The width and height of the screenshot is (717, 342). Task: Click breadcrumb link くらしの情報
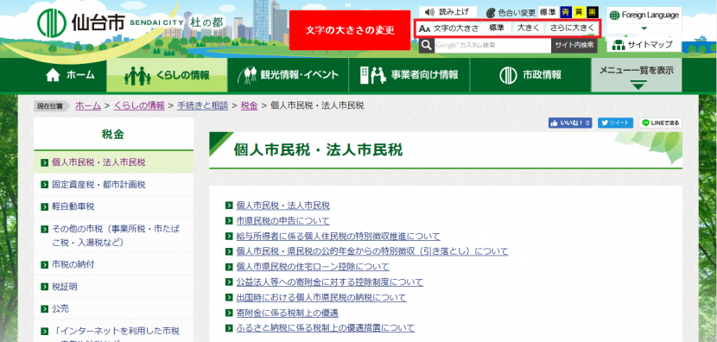point(139,105)
